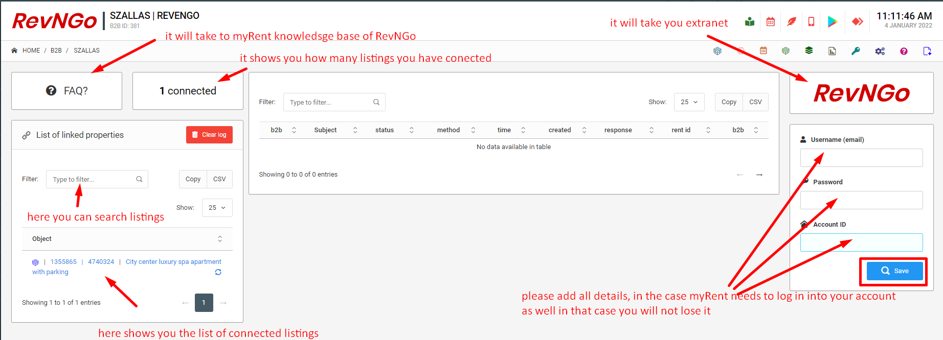This screenshot has height=340, width=943.
Task: Go to B2B breadcrumb link
Action: coord(56,51)
